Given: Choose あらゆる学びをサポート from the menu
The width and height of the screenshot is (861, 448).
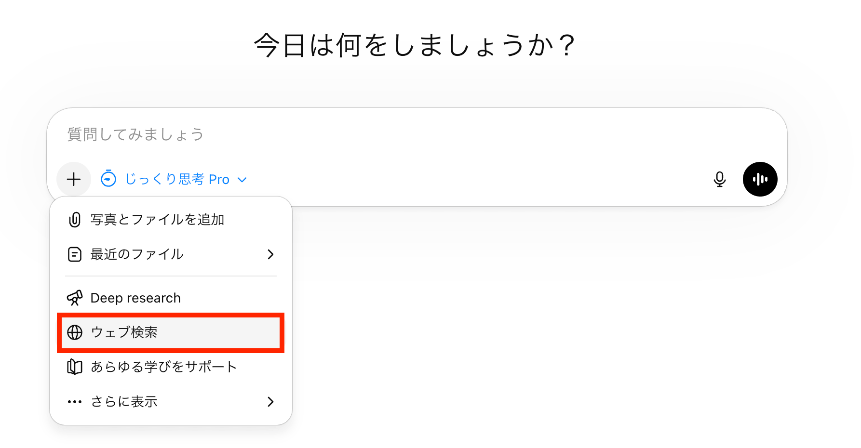Looking at the screenshot, I should pos(164,367).
